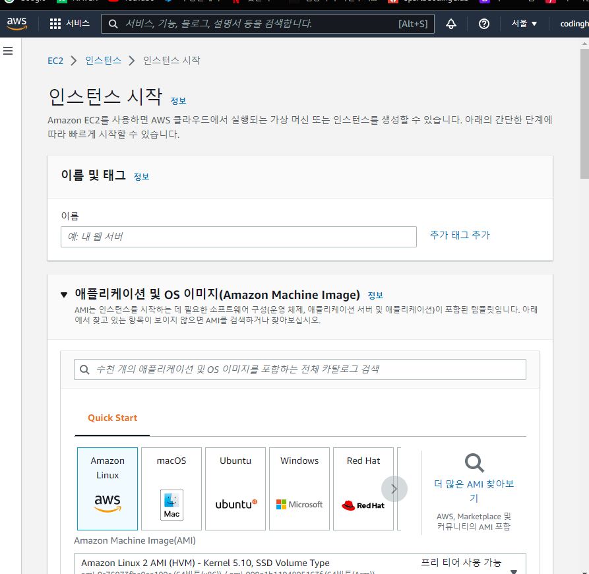Open the Seoul region dropdown

(x=524, y=24)
